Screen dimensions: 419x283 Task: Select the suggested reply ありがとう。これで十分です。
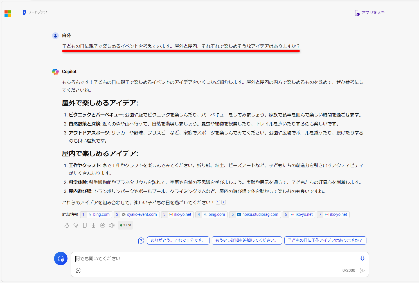pos(178,241)
